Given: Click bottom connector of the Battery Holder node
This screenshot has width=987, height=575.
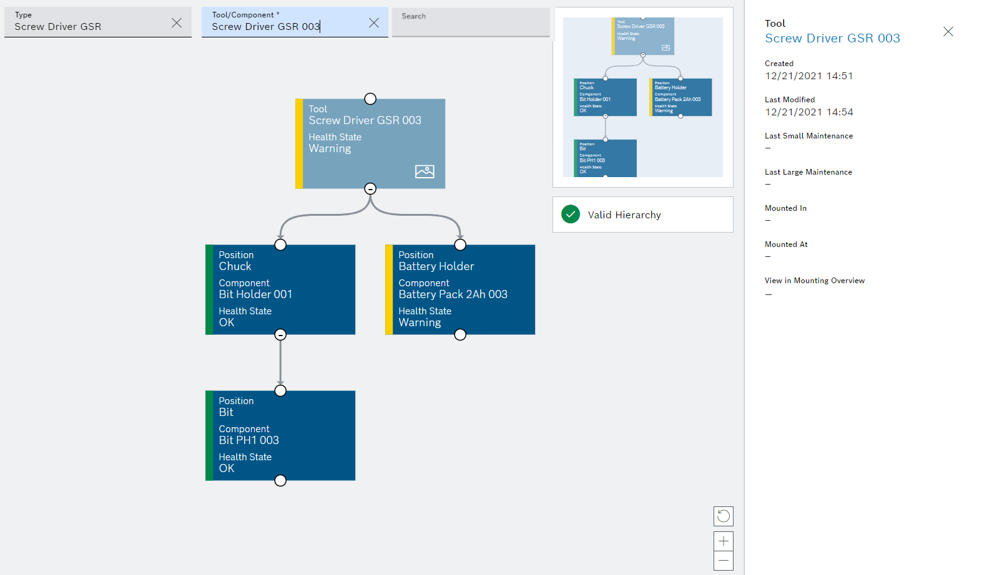Looking at the screenshot, I should tap(460, 335).
